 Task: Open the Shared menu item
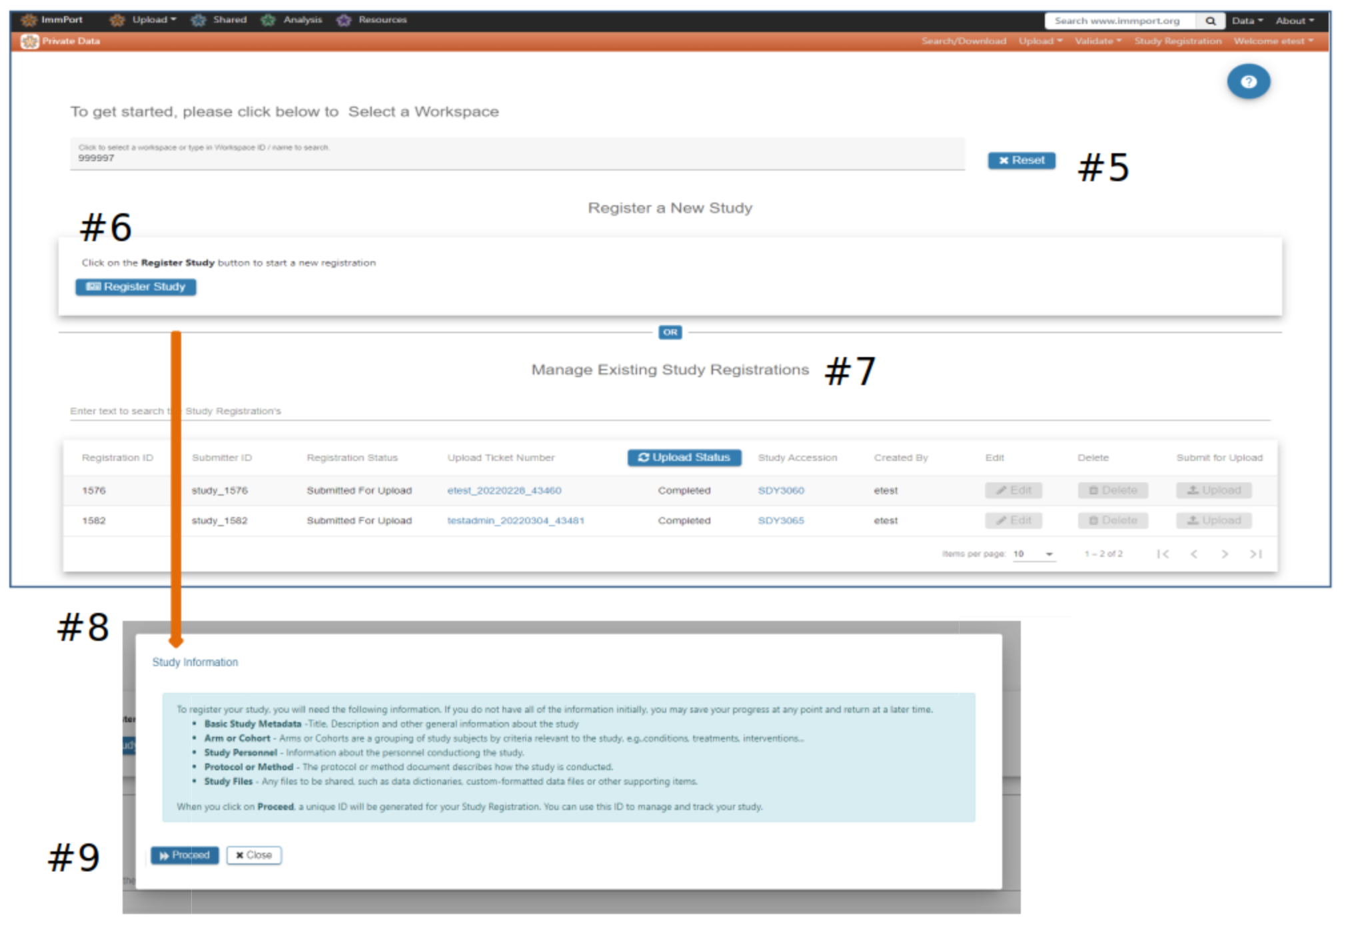230,20
